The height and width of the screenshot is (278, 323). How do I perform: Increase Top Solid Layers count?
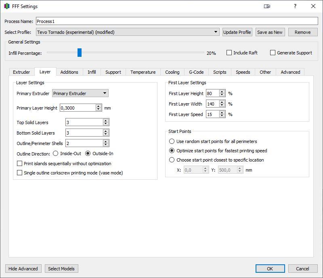106,120
